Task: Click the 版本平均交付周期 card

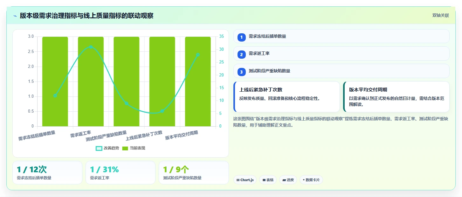Action: (x=396, y=97)
